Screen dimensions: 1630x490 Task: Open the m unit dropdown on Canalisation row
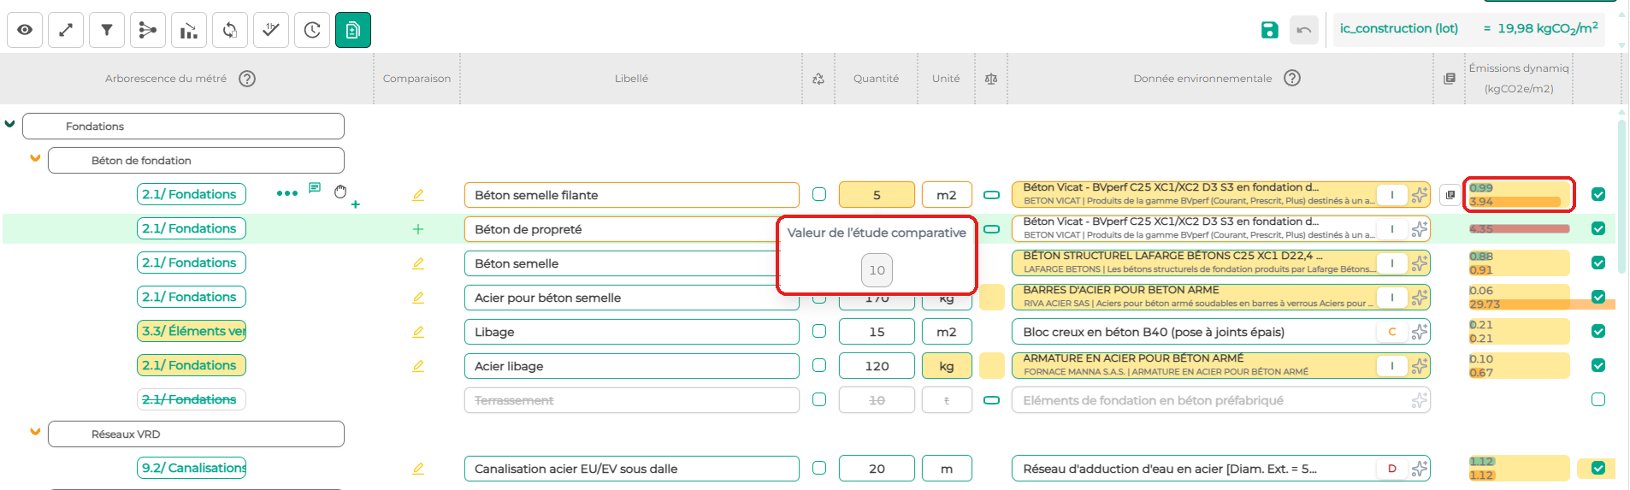tap(947, 469)
